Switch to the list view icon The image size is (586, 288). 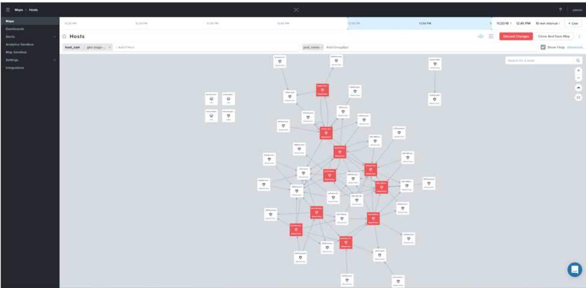point(491,37)
